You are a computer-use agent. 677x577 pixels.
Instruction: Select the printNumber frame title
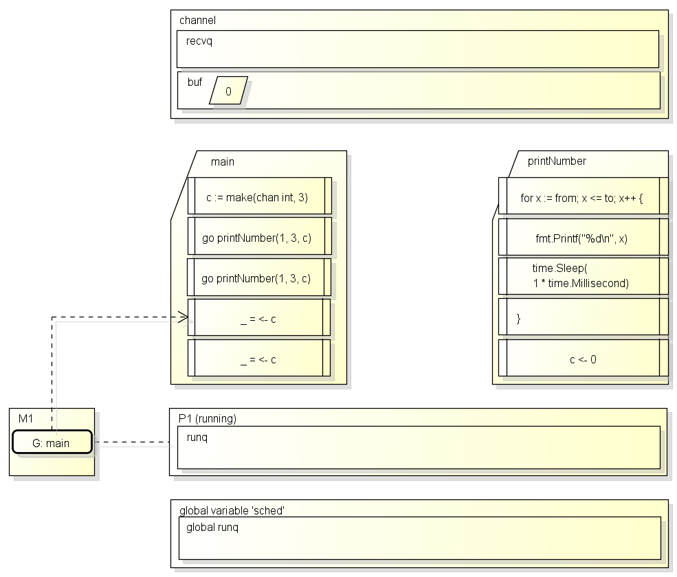click(557, 161)
